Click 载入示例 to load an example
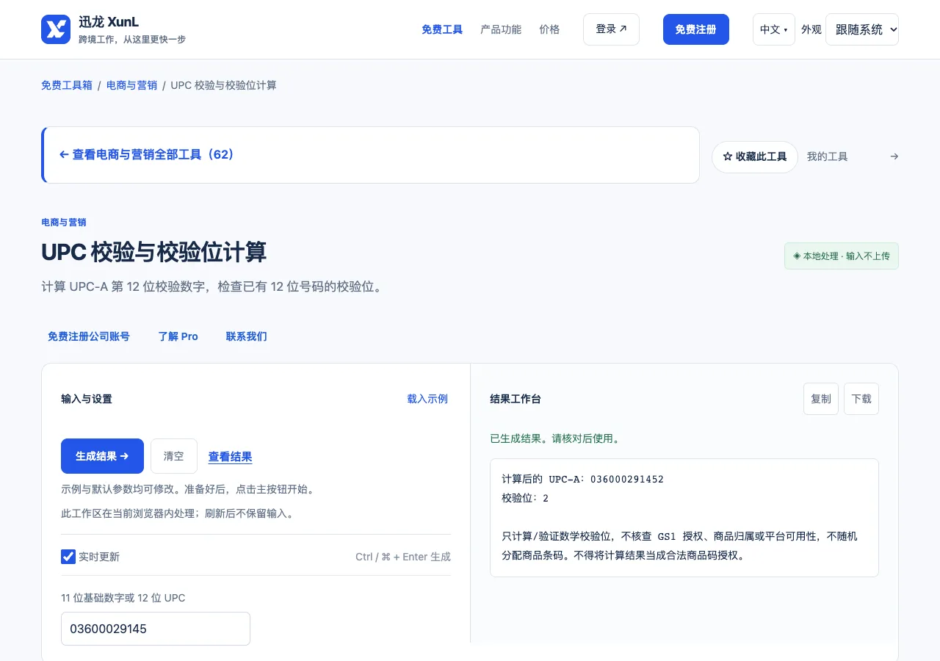Image resolution: width=940 pixels, height=661 pixels. click(x=427, y=399)
